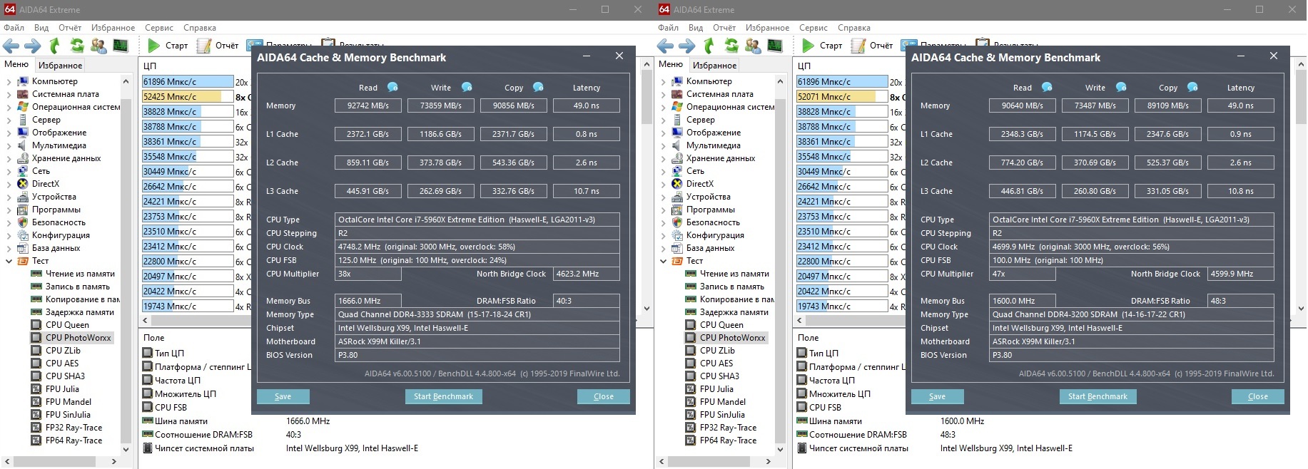This screenshot has height=469, width=1308.
Task: Select FP64 Ray-Trace test in right window tree
Action: pyautogui.click(x=728, y=440)
